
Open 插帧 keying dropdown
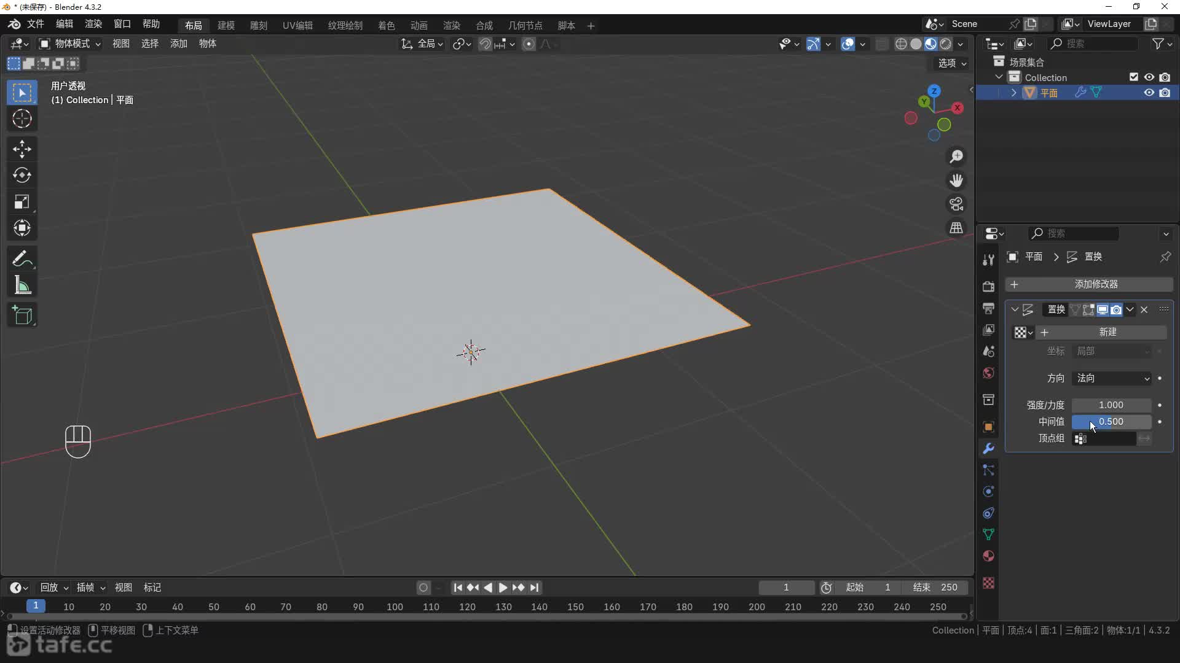point(90,587)
